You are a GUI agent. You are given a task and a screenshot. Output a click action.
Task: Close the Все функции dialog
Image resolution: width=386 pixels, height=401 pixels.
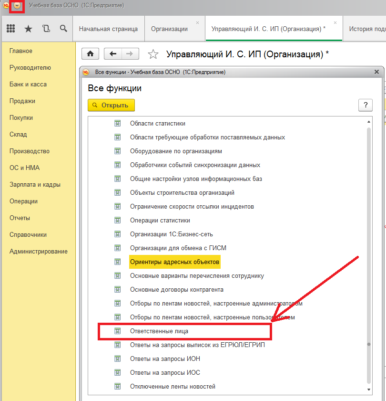pos(376,72)
